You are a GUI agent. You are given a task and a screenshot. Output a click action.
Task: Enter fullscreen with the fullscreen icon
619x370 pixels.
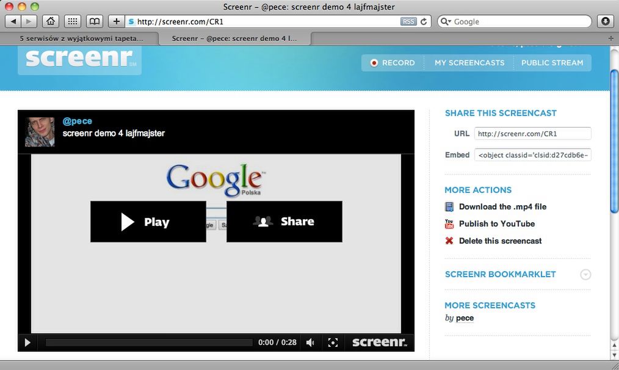pyautogui.click(x=333, y=343)
